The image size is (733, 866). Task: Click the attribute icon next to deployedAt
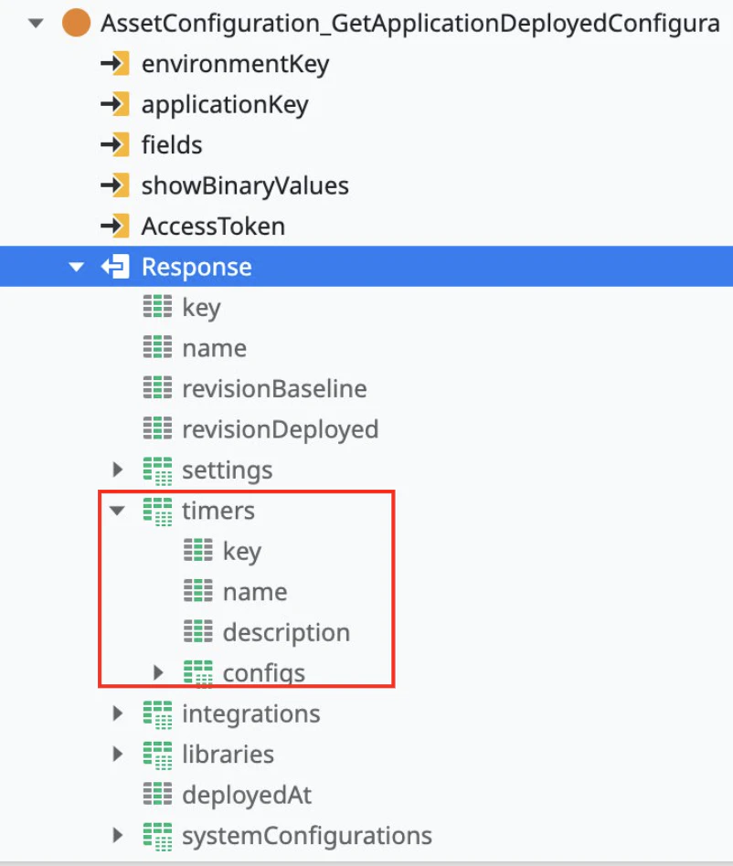(157, 794)
